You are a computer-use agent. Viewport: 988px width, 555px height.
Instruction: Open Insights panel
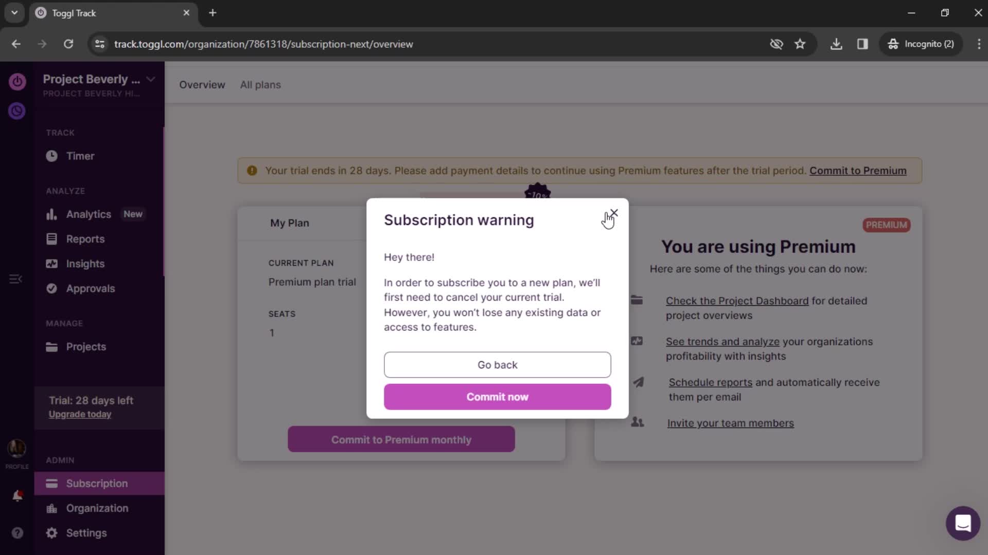85,263
